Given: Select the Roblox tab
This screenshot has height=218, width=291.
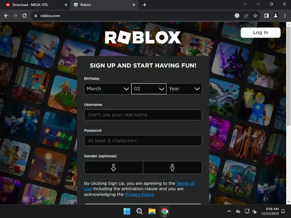Looking at the screenshot, I should 104,5.
